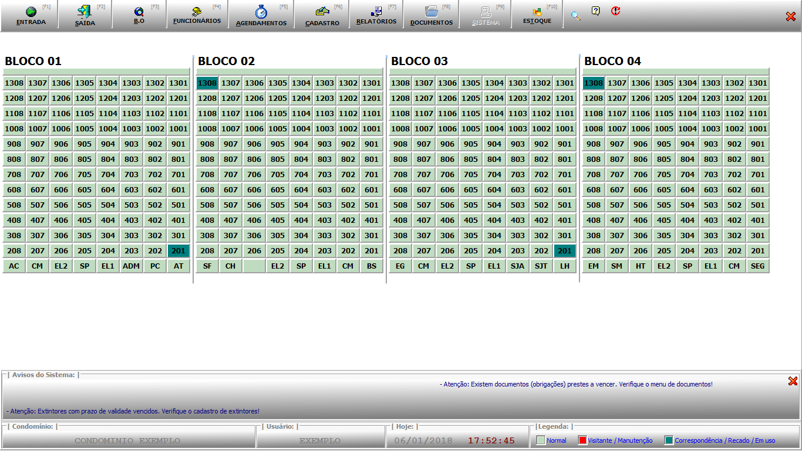
Task: Open the Estoque toolbar icon
Action: [537, 12]
